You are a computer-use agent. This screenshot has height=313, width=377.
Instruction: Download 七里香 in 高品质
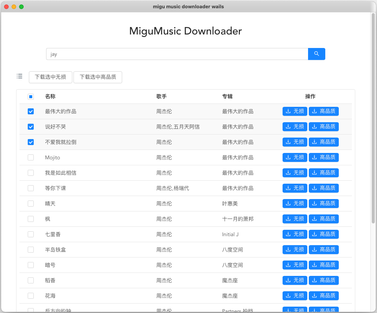(324, 234)
